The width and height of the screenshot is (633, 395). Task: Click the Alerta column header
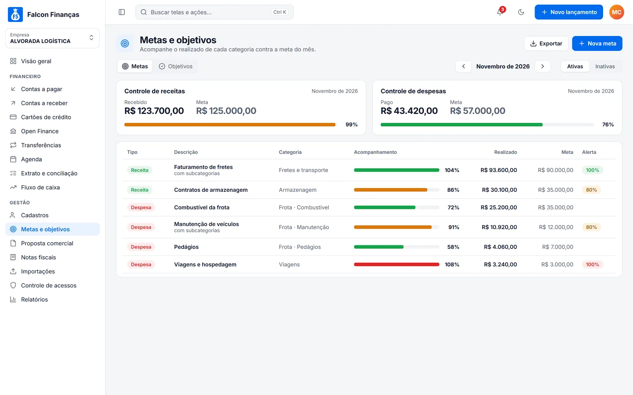pyautogui.click(x=589, y=152)
